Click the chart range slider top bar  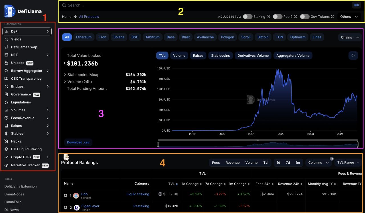pyautogui.click(x=258, y=140)
